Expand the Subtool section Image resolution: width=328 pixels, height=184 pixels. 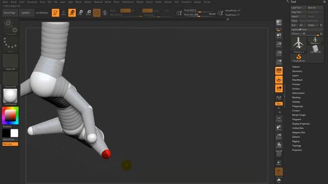[296, 67]
